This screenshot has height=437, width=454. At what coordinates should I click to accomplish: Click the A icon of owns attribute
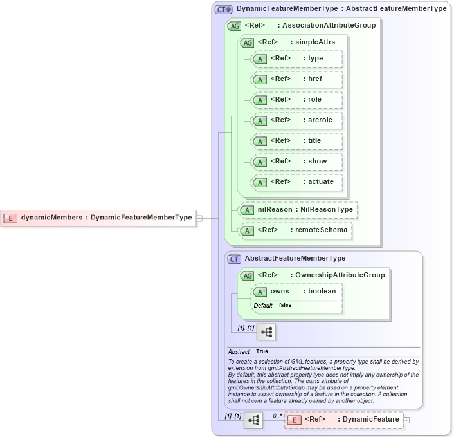(260, 292)
